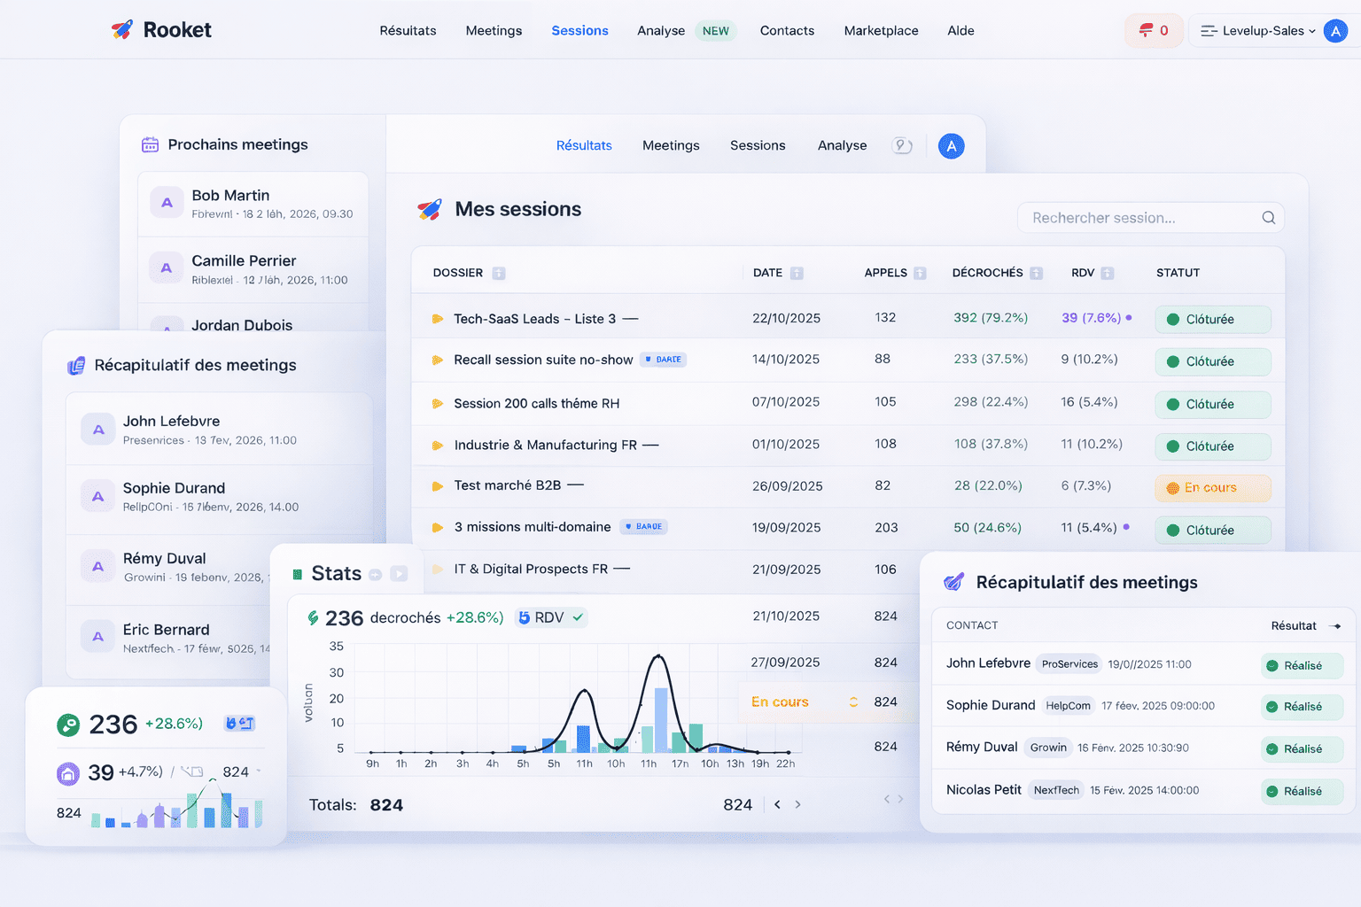Click the rocket icon beside Mes sessions heading
This screenshot has width=1361, height=907.
pos(430,209)
